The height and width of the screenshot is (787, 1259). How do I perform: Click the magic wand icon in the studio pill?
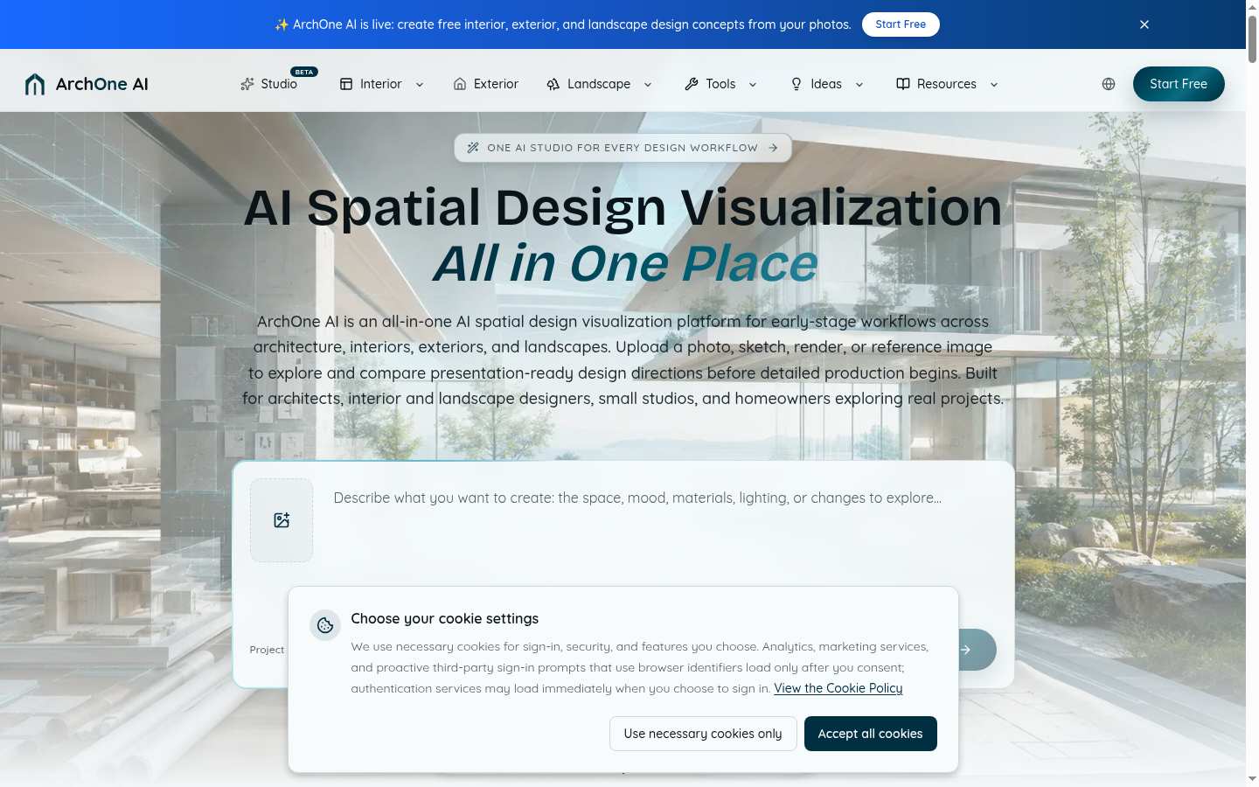pos(473,148)
